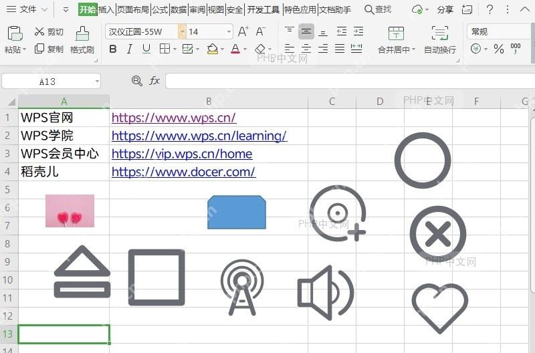Click the Copy (复制) button
The image size is (535, 353).
point(49,49)
